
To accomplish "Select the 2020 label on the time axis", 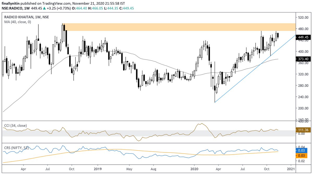I will tap(195, 169).
